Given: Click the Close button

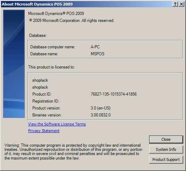Looking at the screenshot, I should coord(166,139).
